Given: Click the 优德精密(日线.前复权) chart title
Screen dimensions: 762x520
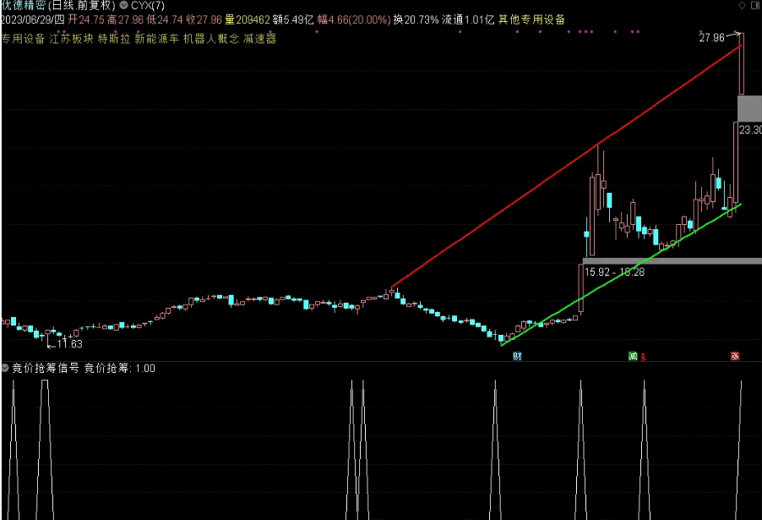Looking at the screenshot, I should [58, 6].
